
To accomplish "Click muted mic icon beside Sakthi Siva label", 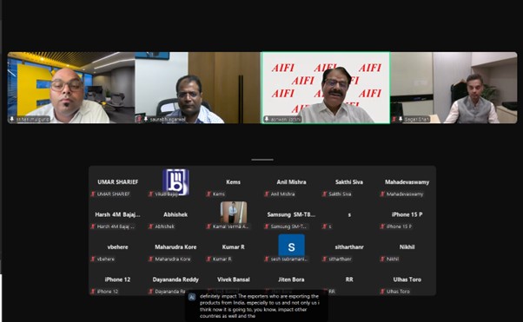I will [325, 194].
